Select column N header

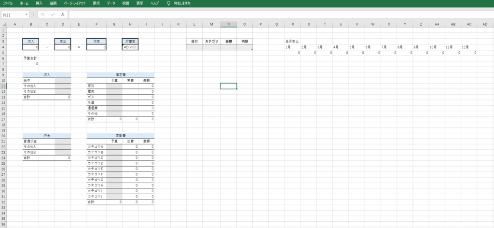[x=228, y=24]
